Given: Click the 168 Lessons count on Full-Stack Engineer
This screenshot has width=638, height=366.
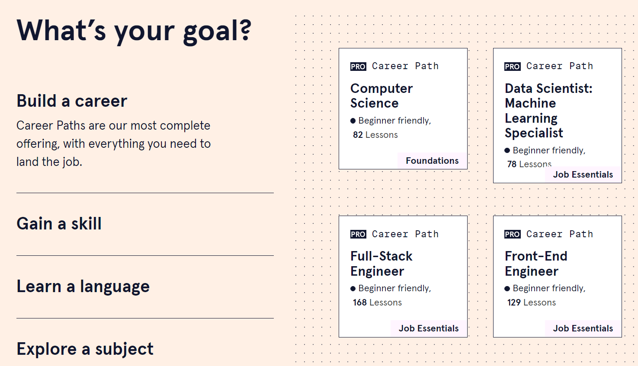Looking at the screenshot, I should point(377,302).
